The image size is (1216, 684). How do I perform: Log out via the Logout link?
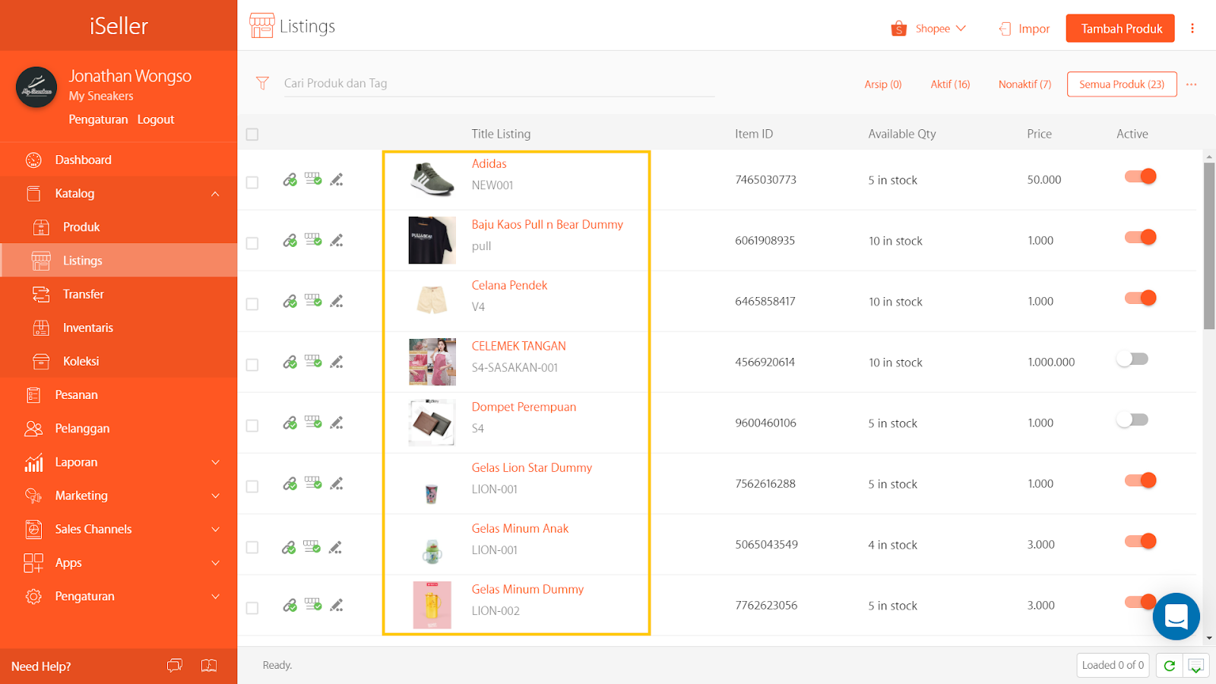point(156,119)
